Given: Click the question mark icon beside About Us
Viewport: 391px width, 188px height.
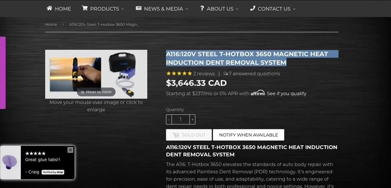Looking at the screenshot, I should click(x=202, y=9).
